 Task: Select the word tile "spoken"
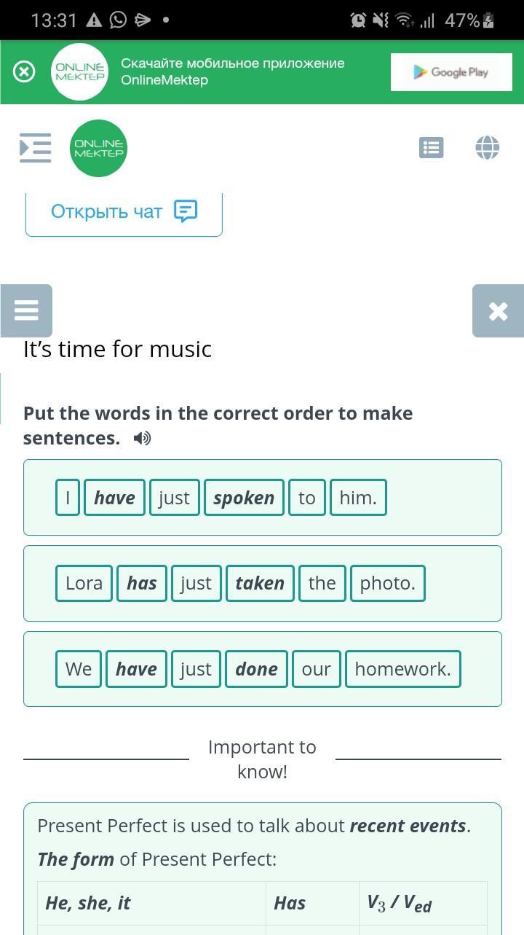244,498
